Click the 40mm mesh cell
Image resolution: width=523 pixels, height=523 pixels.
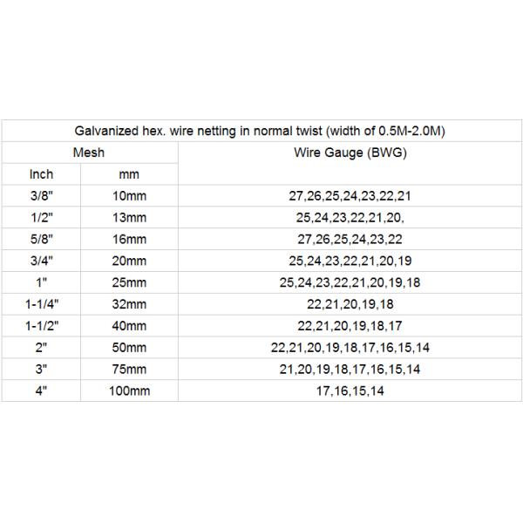coord(129,326)
